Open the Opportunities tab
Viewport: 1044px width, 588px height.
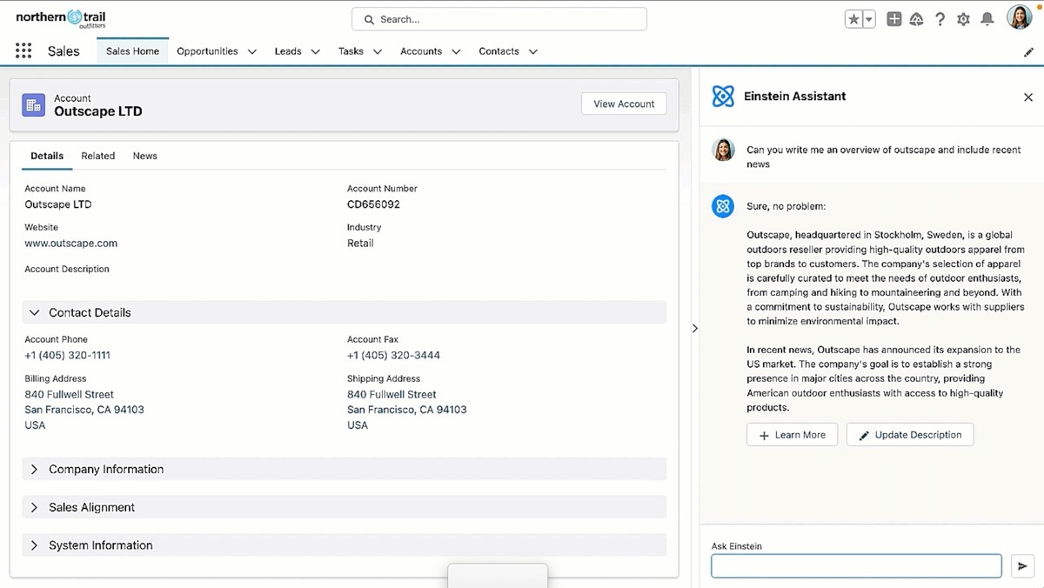click(x=207, y=51)
